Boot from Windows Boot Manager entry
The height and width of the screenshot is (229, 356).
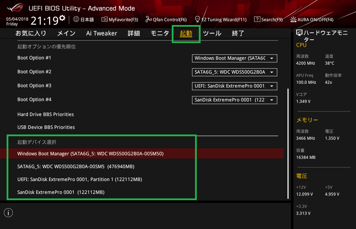[142, 154]
